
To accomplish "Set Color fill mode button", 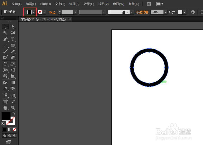I will pyautogui.click(x=4, y=129).
